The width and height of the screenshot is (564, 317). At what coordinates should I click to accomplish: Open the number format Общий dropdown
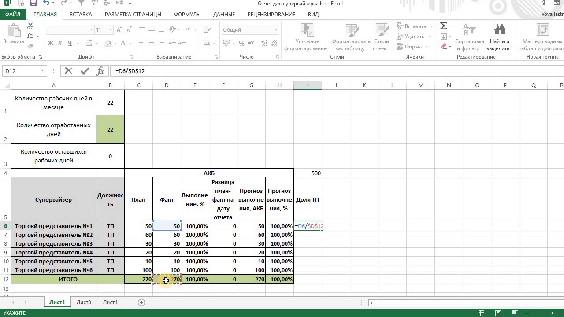coord(276,30)
